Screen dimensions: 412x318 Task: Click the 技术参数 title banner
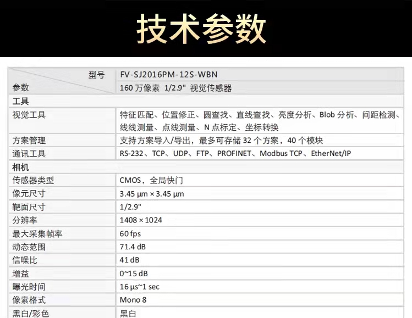tap(201, 28)
